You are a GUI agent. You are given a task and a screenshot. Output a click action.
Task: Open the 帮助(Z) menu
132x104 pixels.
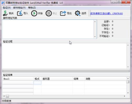(x=32, y=8)
